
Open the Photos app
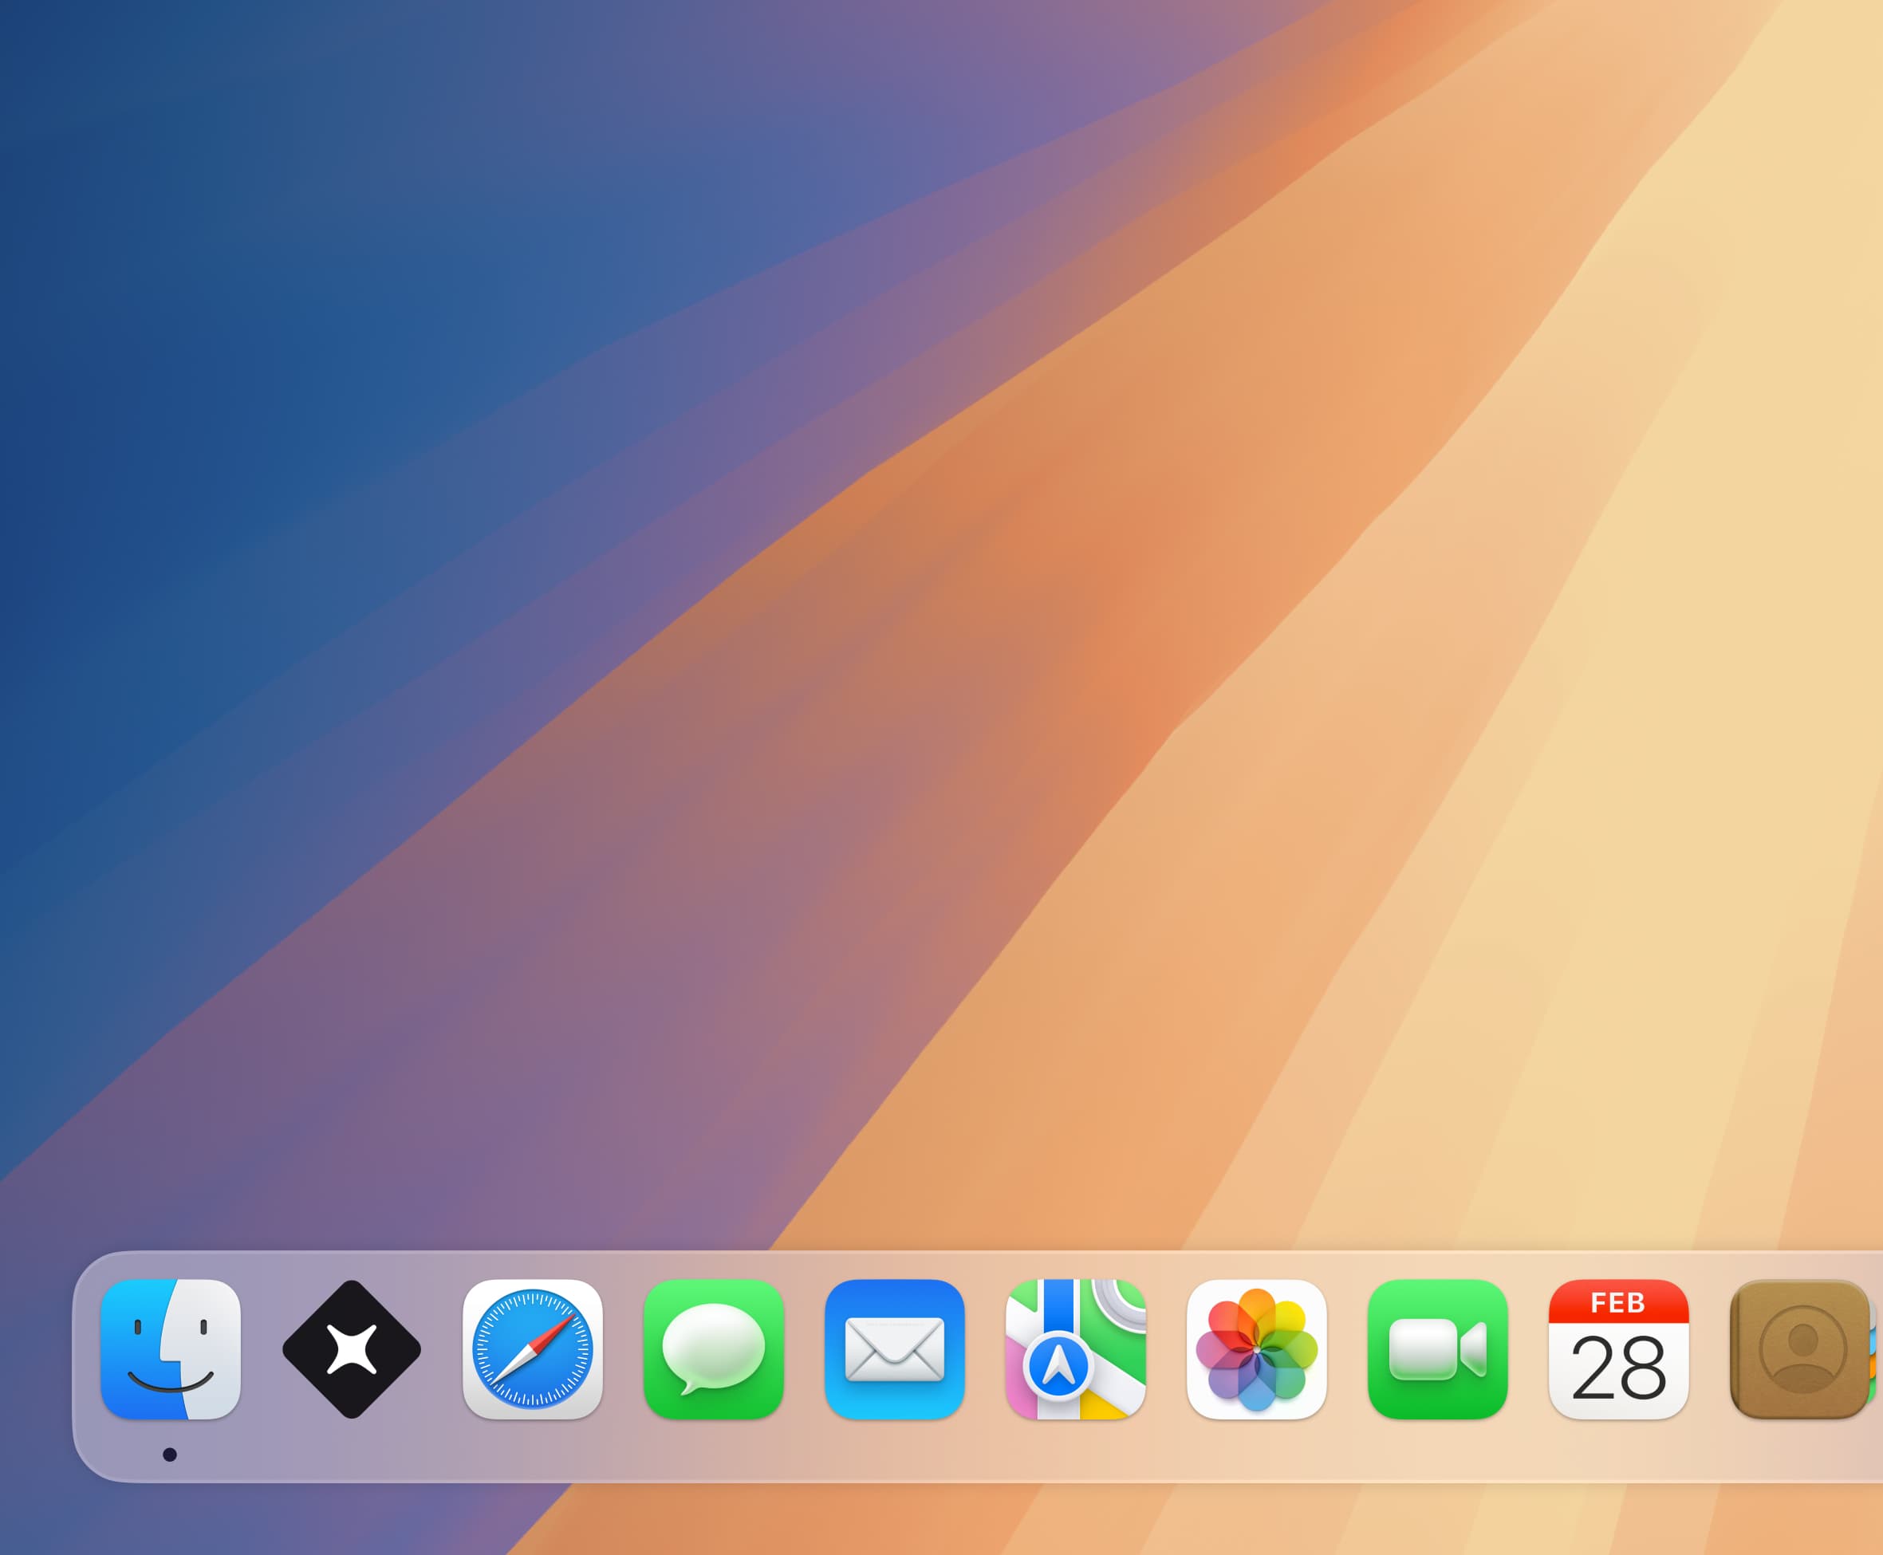1256,1349
